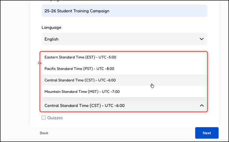This screenshot has height=142, width=229.
Task: Click the Quizzes label text
Action: click(55, 118)
